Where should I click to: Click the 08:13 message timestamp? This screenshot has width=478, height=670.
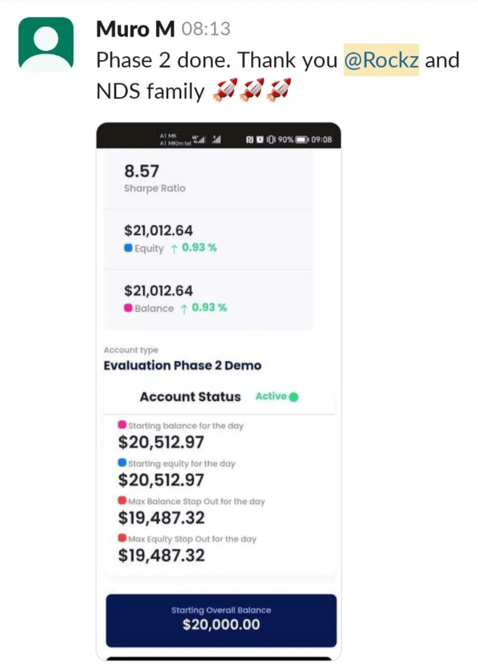(x=206, y=29)
